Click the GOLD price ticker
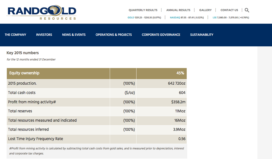Screen dimensions: 272x159 [144, 17]
